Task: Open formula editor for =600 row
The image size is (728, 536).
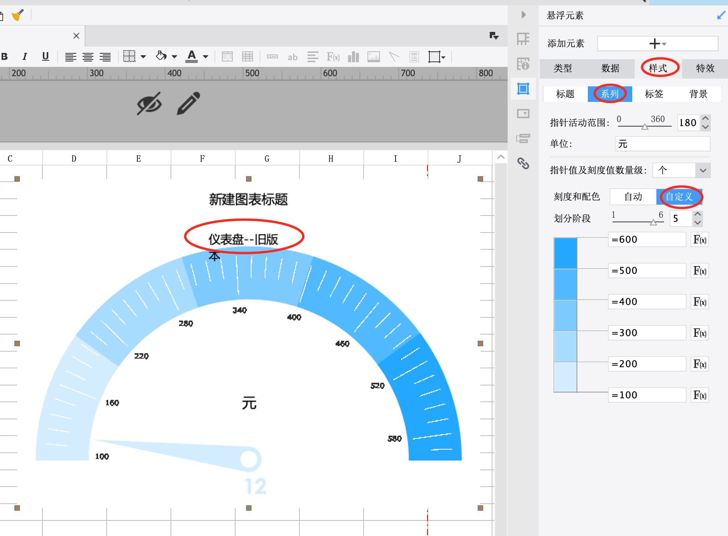Action: (700, 240)
